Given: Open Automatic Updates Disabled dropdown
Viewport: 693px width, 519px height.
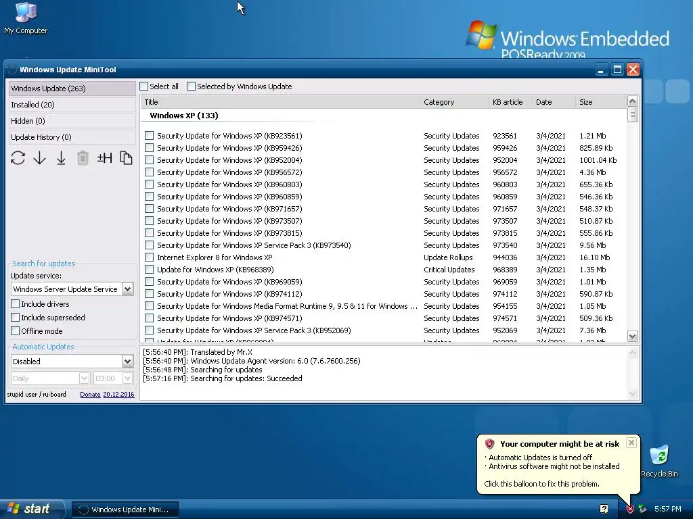Looking at the screenshot, I should point(128,362).
